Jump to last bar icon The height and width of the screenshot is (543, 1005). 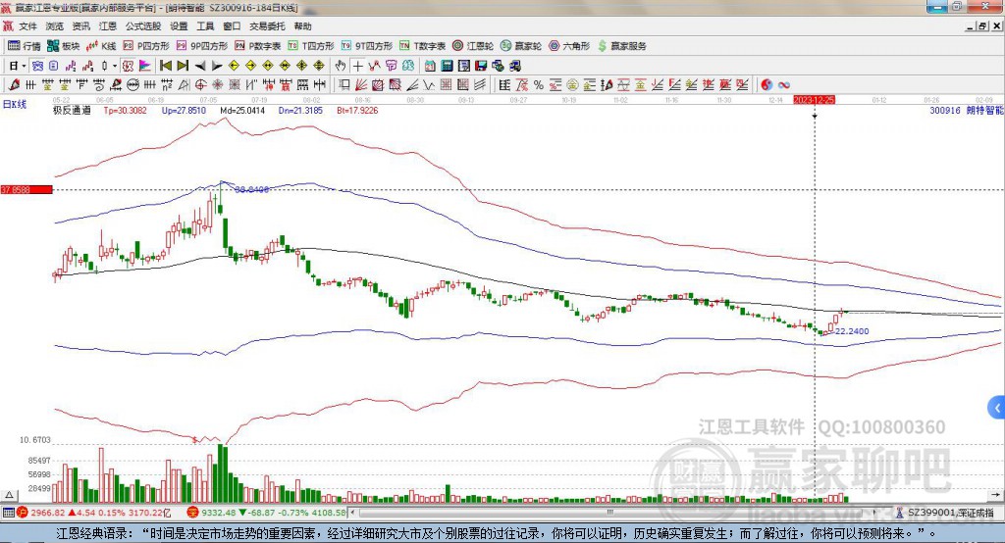point(183,66)
